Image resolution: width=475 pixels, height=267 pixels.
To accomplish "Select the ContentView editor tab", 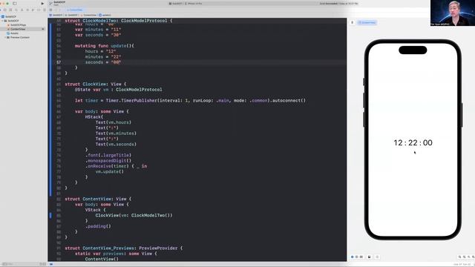I will click(75, 10).
